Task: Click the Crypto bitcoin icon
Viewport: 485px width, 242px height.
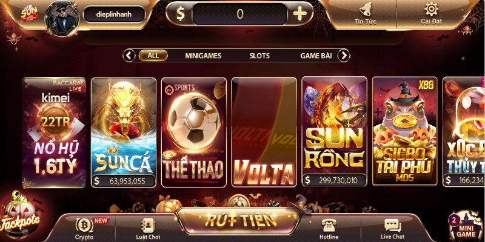Action: pyautogui.click(x=84, y=229)
